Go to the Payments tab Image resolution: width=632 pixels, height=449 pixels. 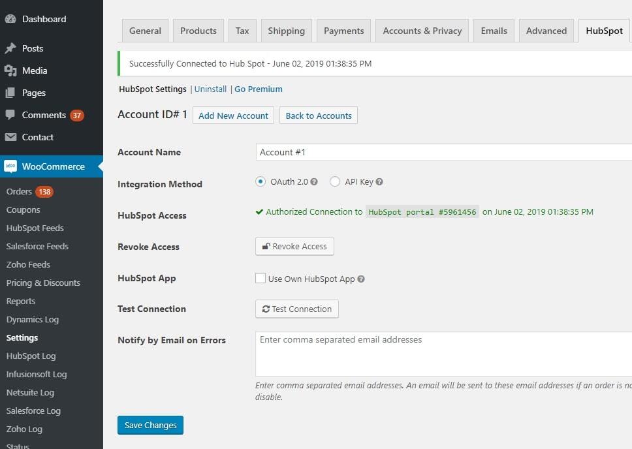coord(344,31)
